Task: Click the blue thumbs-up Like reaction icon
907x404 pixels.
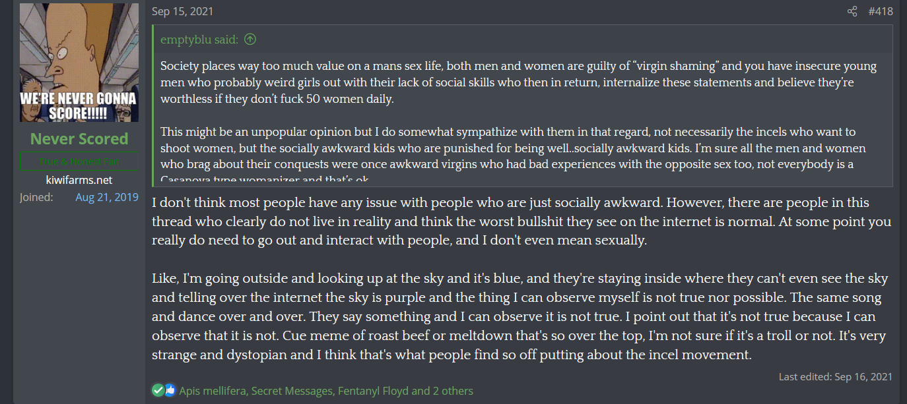Action: point(170,390)
